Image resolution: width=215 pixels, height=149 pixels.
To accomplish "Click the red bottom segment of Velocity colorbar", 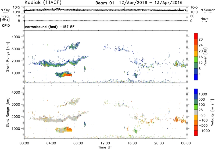I will [196, 133].
